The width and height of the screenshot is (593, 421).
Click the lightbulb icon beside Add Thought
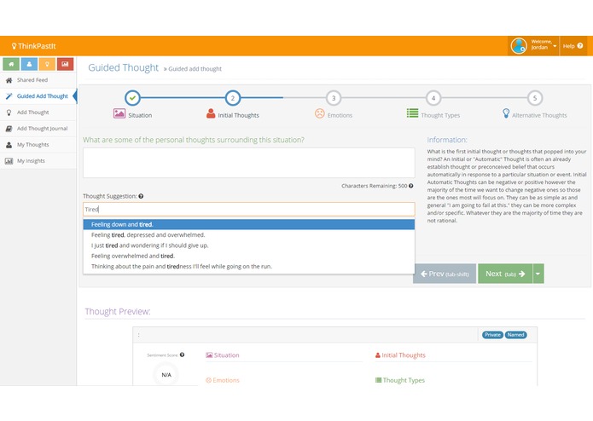click(9, 112)
